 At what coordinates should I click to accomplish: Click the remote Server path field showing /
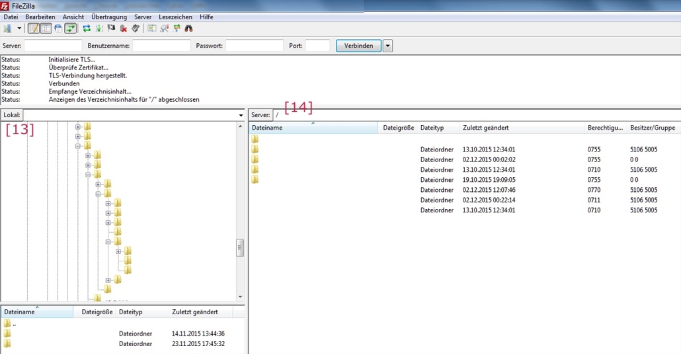pos(477,115)
